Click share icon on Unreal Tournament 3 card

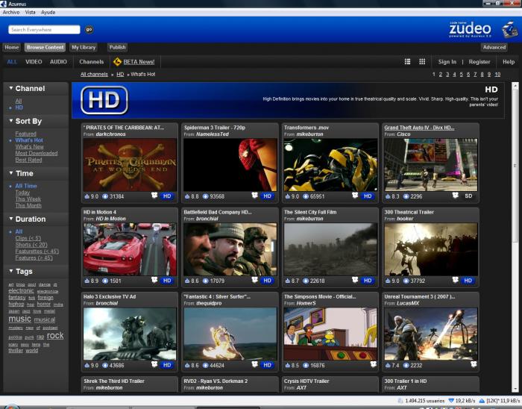tap(474, 365)
